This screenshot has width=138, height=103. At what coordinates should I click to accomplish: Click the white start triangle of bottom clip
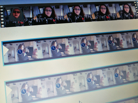click(9, 90)
